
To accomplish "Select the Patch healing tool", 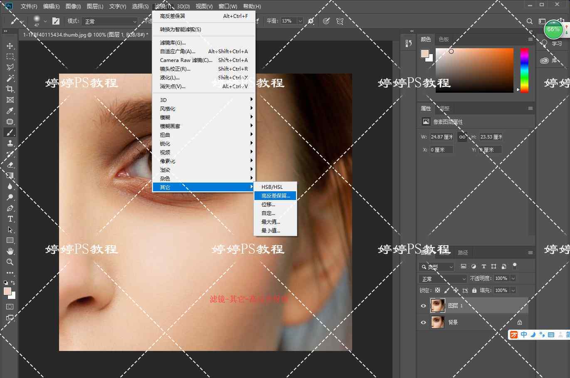I will [10, 121].
